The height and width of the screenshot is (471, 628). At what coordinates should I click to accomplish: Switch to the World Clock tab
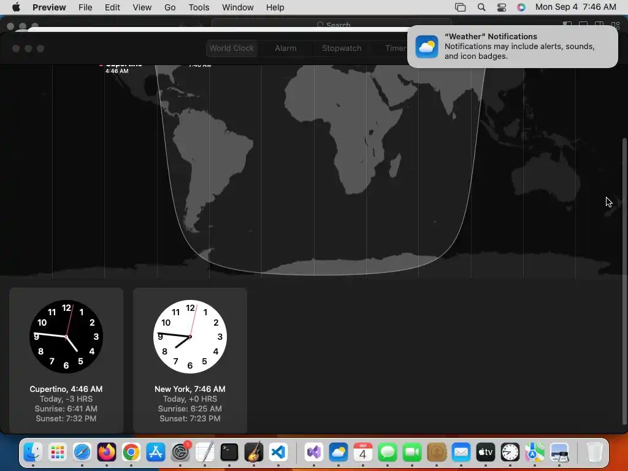tap(231, 48)
